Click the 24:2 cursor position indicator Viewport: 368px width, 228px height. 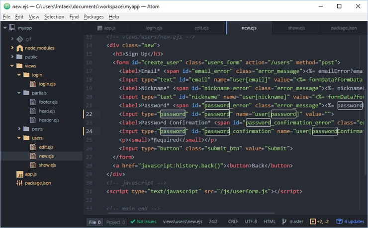213,222
